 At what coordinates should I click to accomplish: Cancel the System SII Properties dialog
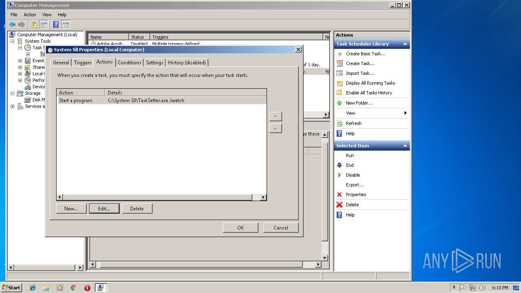pyautogui.click(x=281, y=227)
